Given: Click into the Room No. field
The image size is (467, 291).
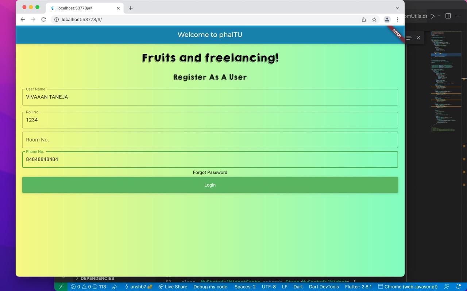Looking at the screenshot, I should point(210,140).
